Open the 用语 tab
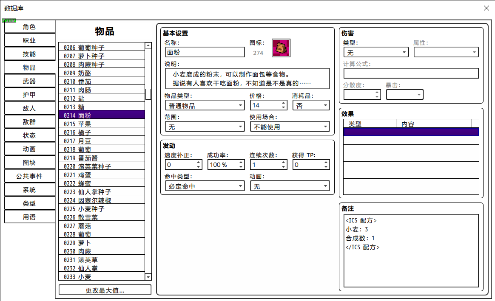 tap(30, 217)
